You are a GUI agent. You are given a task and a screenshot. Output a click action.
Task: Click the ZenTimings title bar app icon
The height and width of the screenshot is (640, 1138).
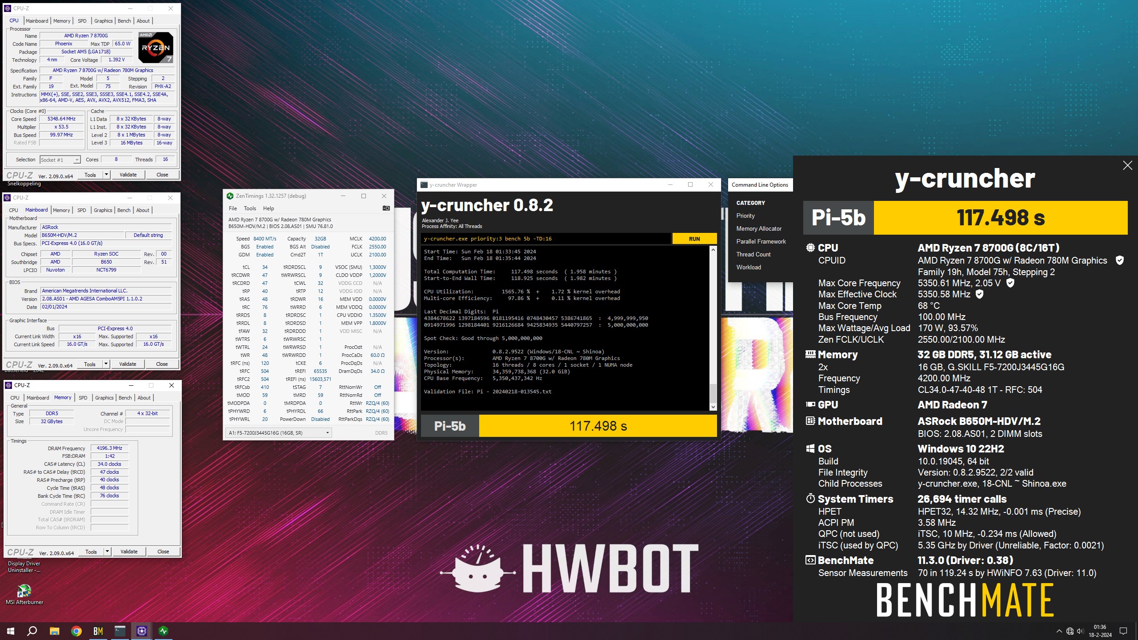tap(230, 196)
